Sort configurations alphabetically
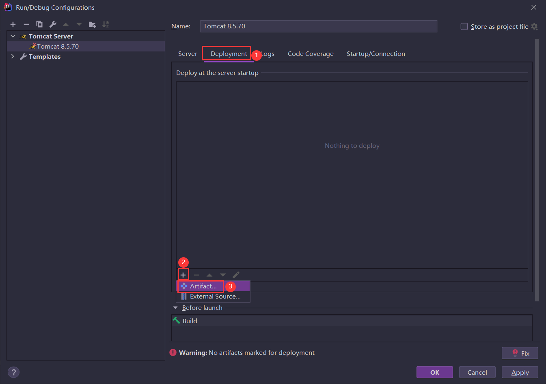The image size is (546, 384). (x=106, y=24)
